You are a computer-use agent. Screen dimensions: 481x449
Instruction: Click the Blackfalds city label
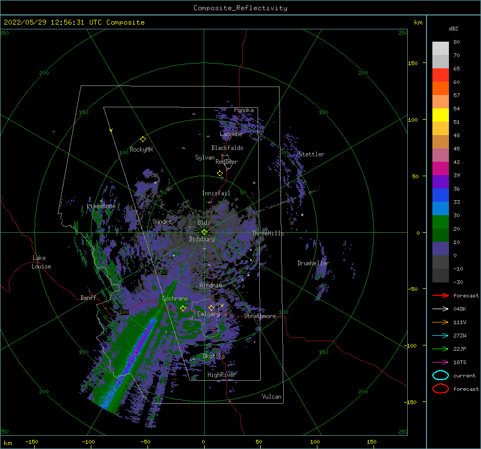pyautogui.click(x=227, y=148)
